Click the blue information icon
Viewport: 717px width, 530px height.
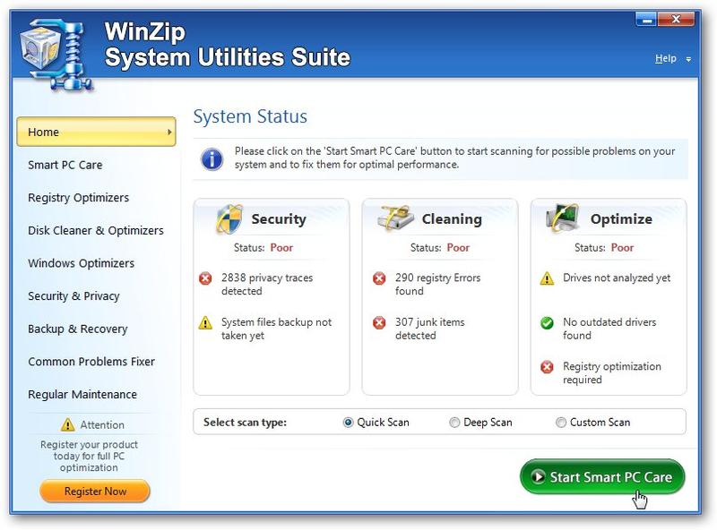pos(212,159)
